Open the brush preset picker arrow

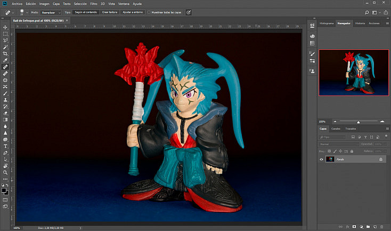27,12
